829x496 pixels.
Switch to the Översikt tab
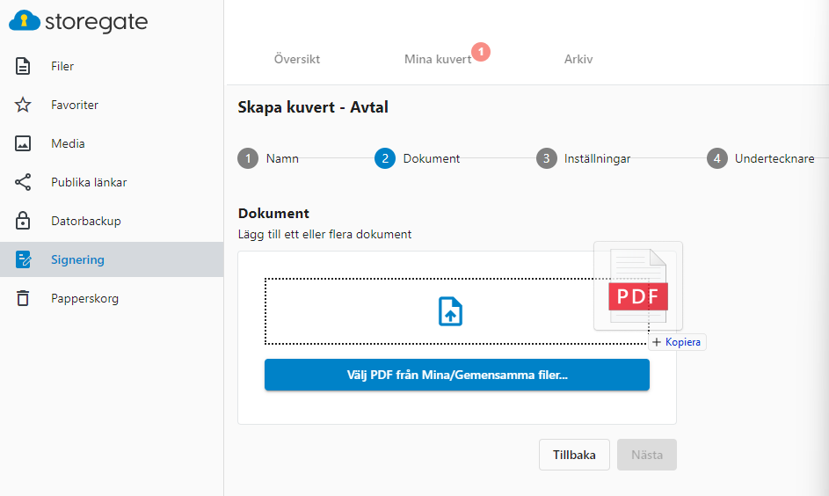pyautogui.click(x=296, y=59)
